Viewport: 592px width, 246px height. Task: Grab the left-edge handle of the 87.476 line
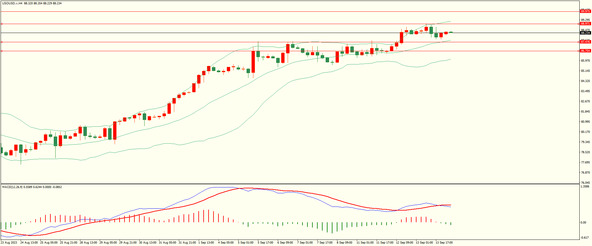point(2,42)
